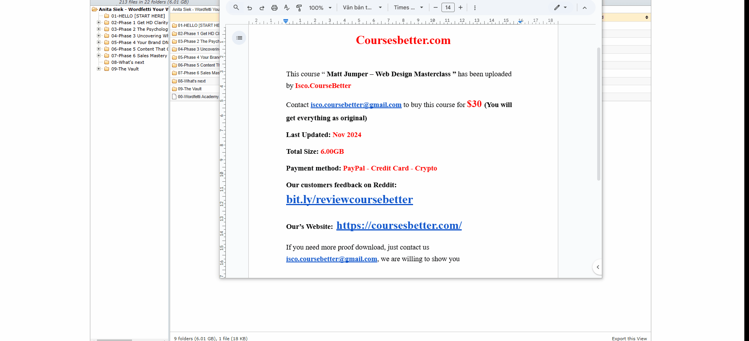Expand the 03-Phase 2 The Psychology tree node
Image resolution: width=749 pixels, height=341 pixels.
click(99, 29)
